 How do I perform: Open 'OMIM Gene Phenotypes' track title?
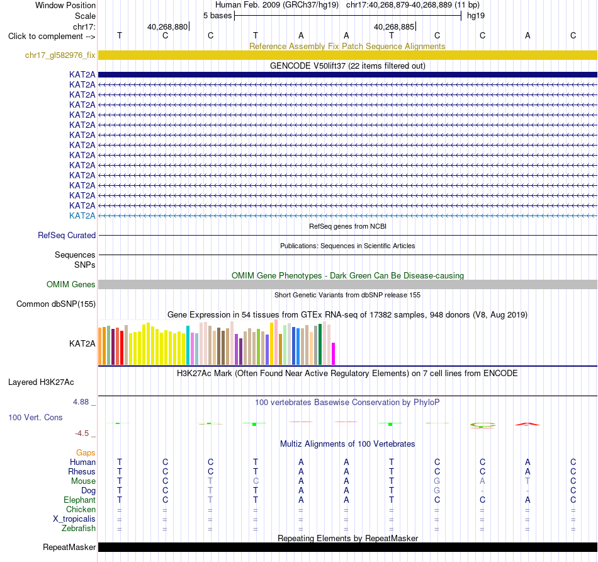(x=347, y=276)
